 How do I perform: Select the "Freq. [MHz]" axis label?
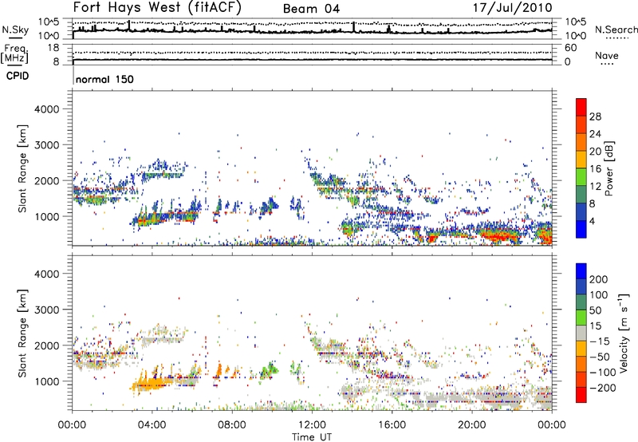pos(14,54)
